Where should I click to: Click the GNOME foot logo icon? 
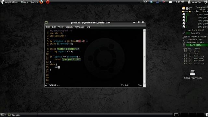(2, 2)
